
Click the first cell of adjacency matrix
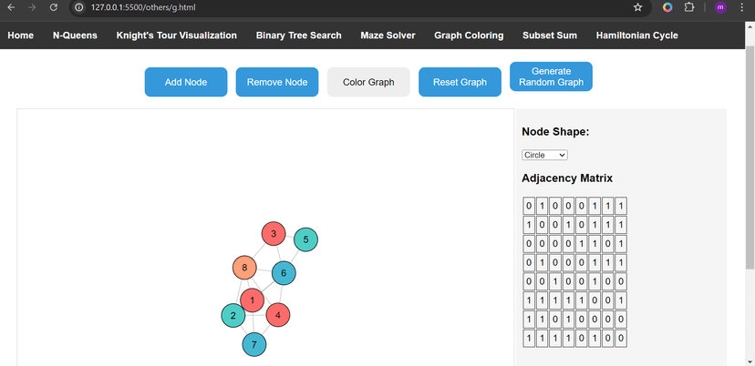point(529,206)
